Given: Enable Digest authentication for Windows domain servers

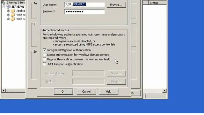Looking at the screenshot, I should [44, 55].
